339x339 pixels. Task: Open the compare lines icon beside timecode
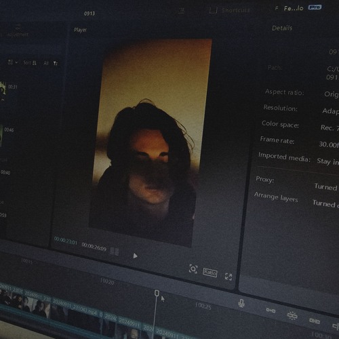tap(115, 252)
